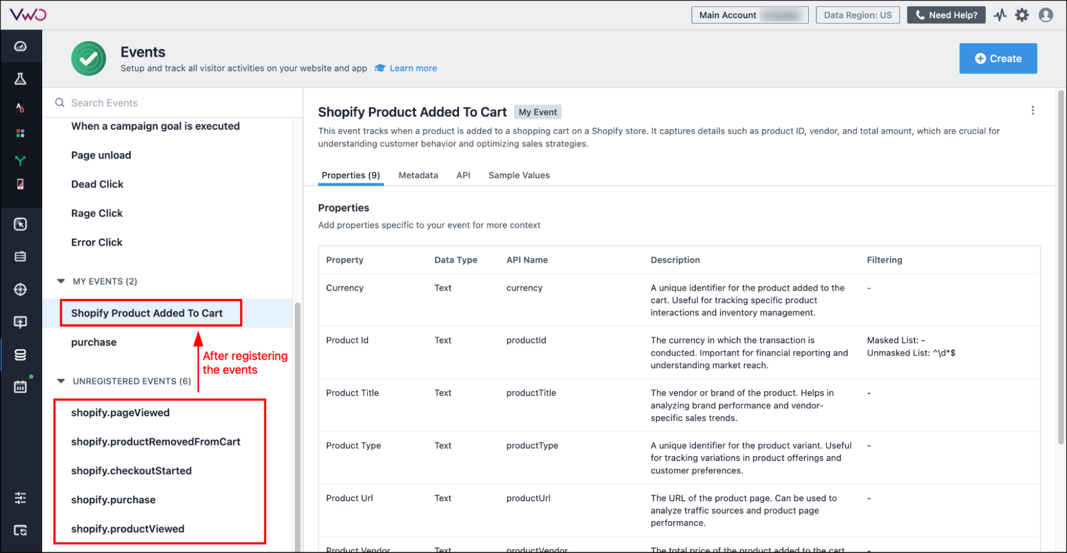Select the Page unload event

tap(101, 155)
